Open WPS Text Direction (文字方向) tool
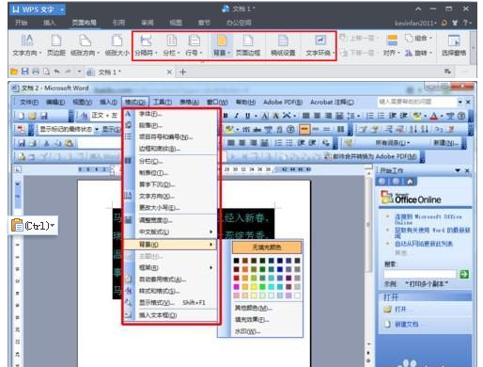Viewport: 483px width, 367px height. [26, 46]
